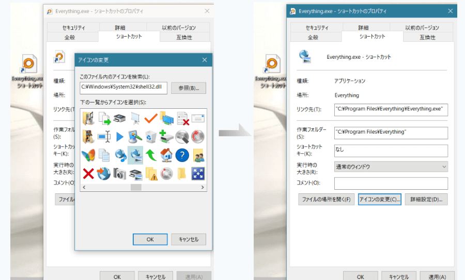Click the icon list horizontal scrollbar thumb
Image resolution: width=465 pixels, height=280 pixels.
click(136, 187)
